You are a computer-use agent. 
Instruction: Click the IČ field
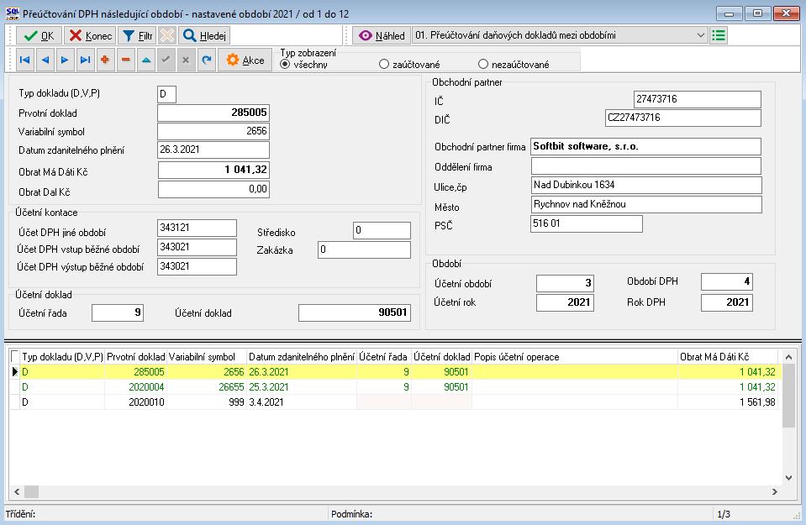pyautogui.click(x=698, y=100)
